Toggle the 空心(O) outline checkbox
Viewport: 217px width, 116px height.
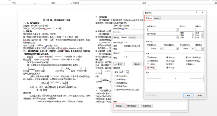point(167,61)
